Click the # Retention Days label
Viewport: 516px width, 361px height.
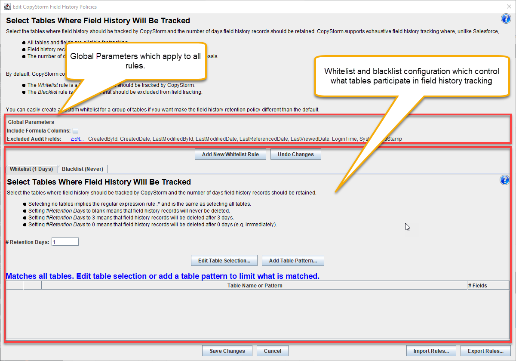click(28, 242)
